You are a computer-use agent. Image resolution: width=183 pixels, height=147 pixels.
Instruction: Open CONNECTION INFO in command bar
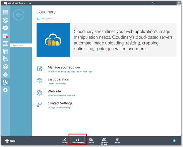[x=78, y=141]
